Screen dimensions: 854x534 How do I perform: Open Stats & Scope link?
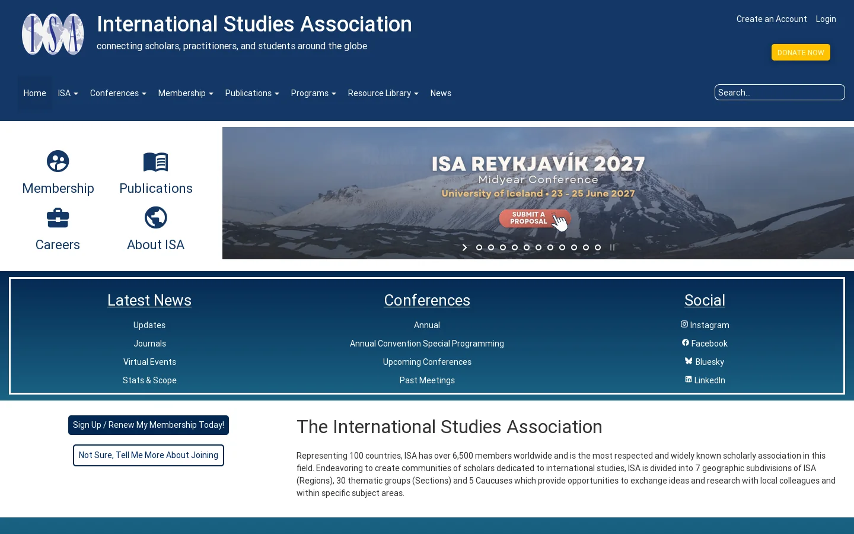(x=149, y=380)
